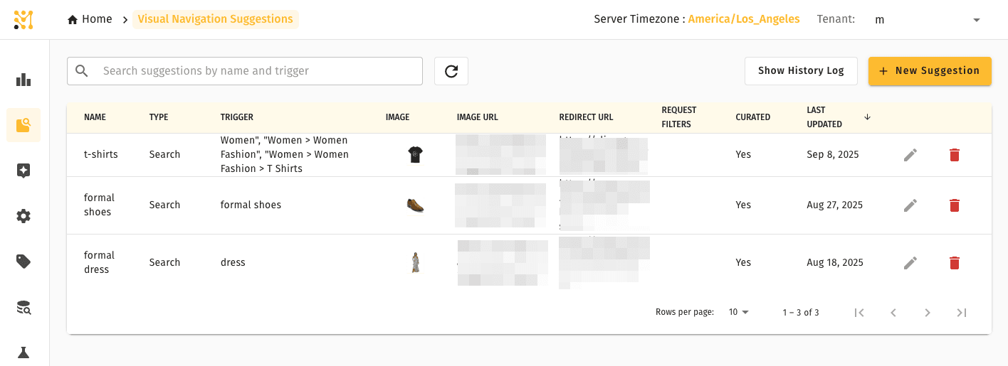Open the analytics bar chart sidebar icon
Viewport: 1008px width, 366px height.
click(x=23, y=80)
